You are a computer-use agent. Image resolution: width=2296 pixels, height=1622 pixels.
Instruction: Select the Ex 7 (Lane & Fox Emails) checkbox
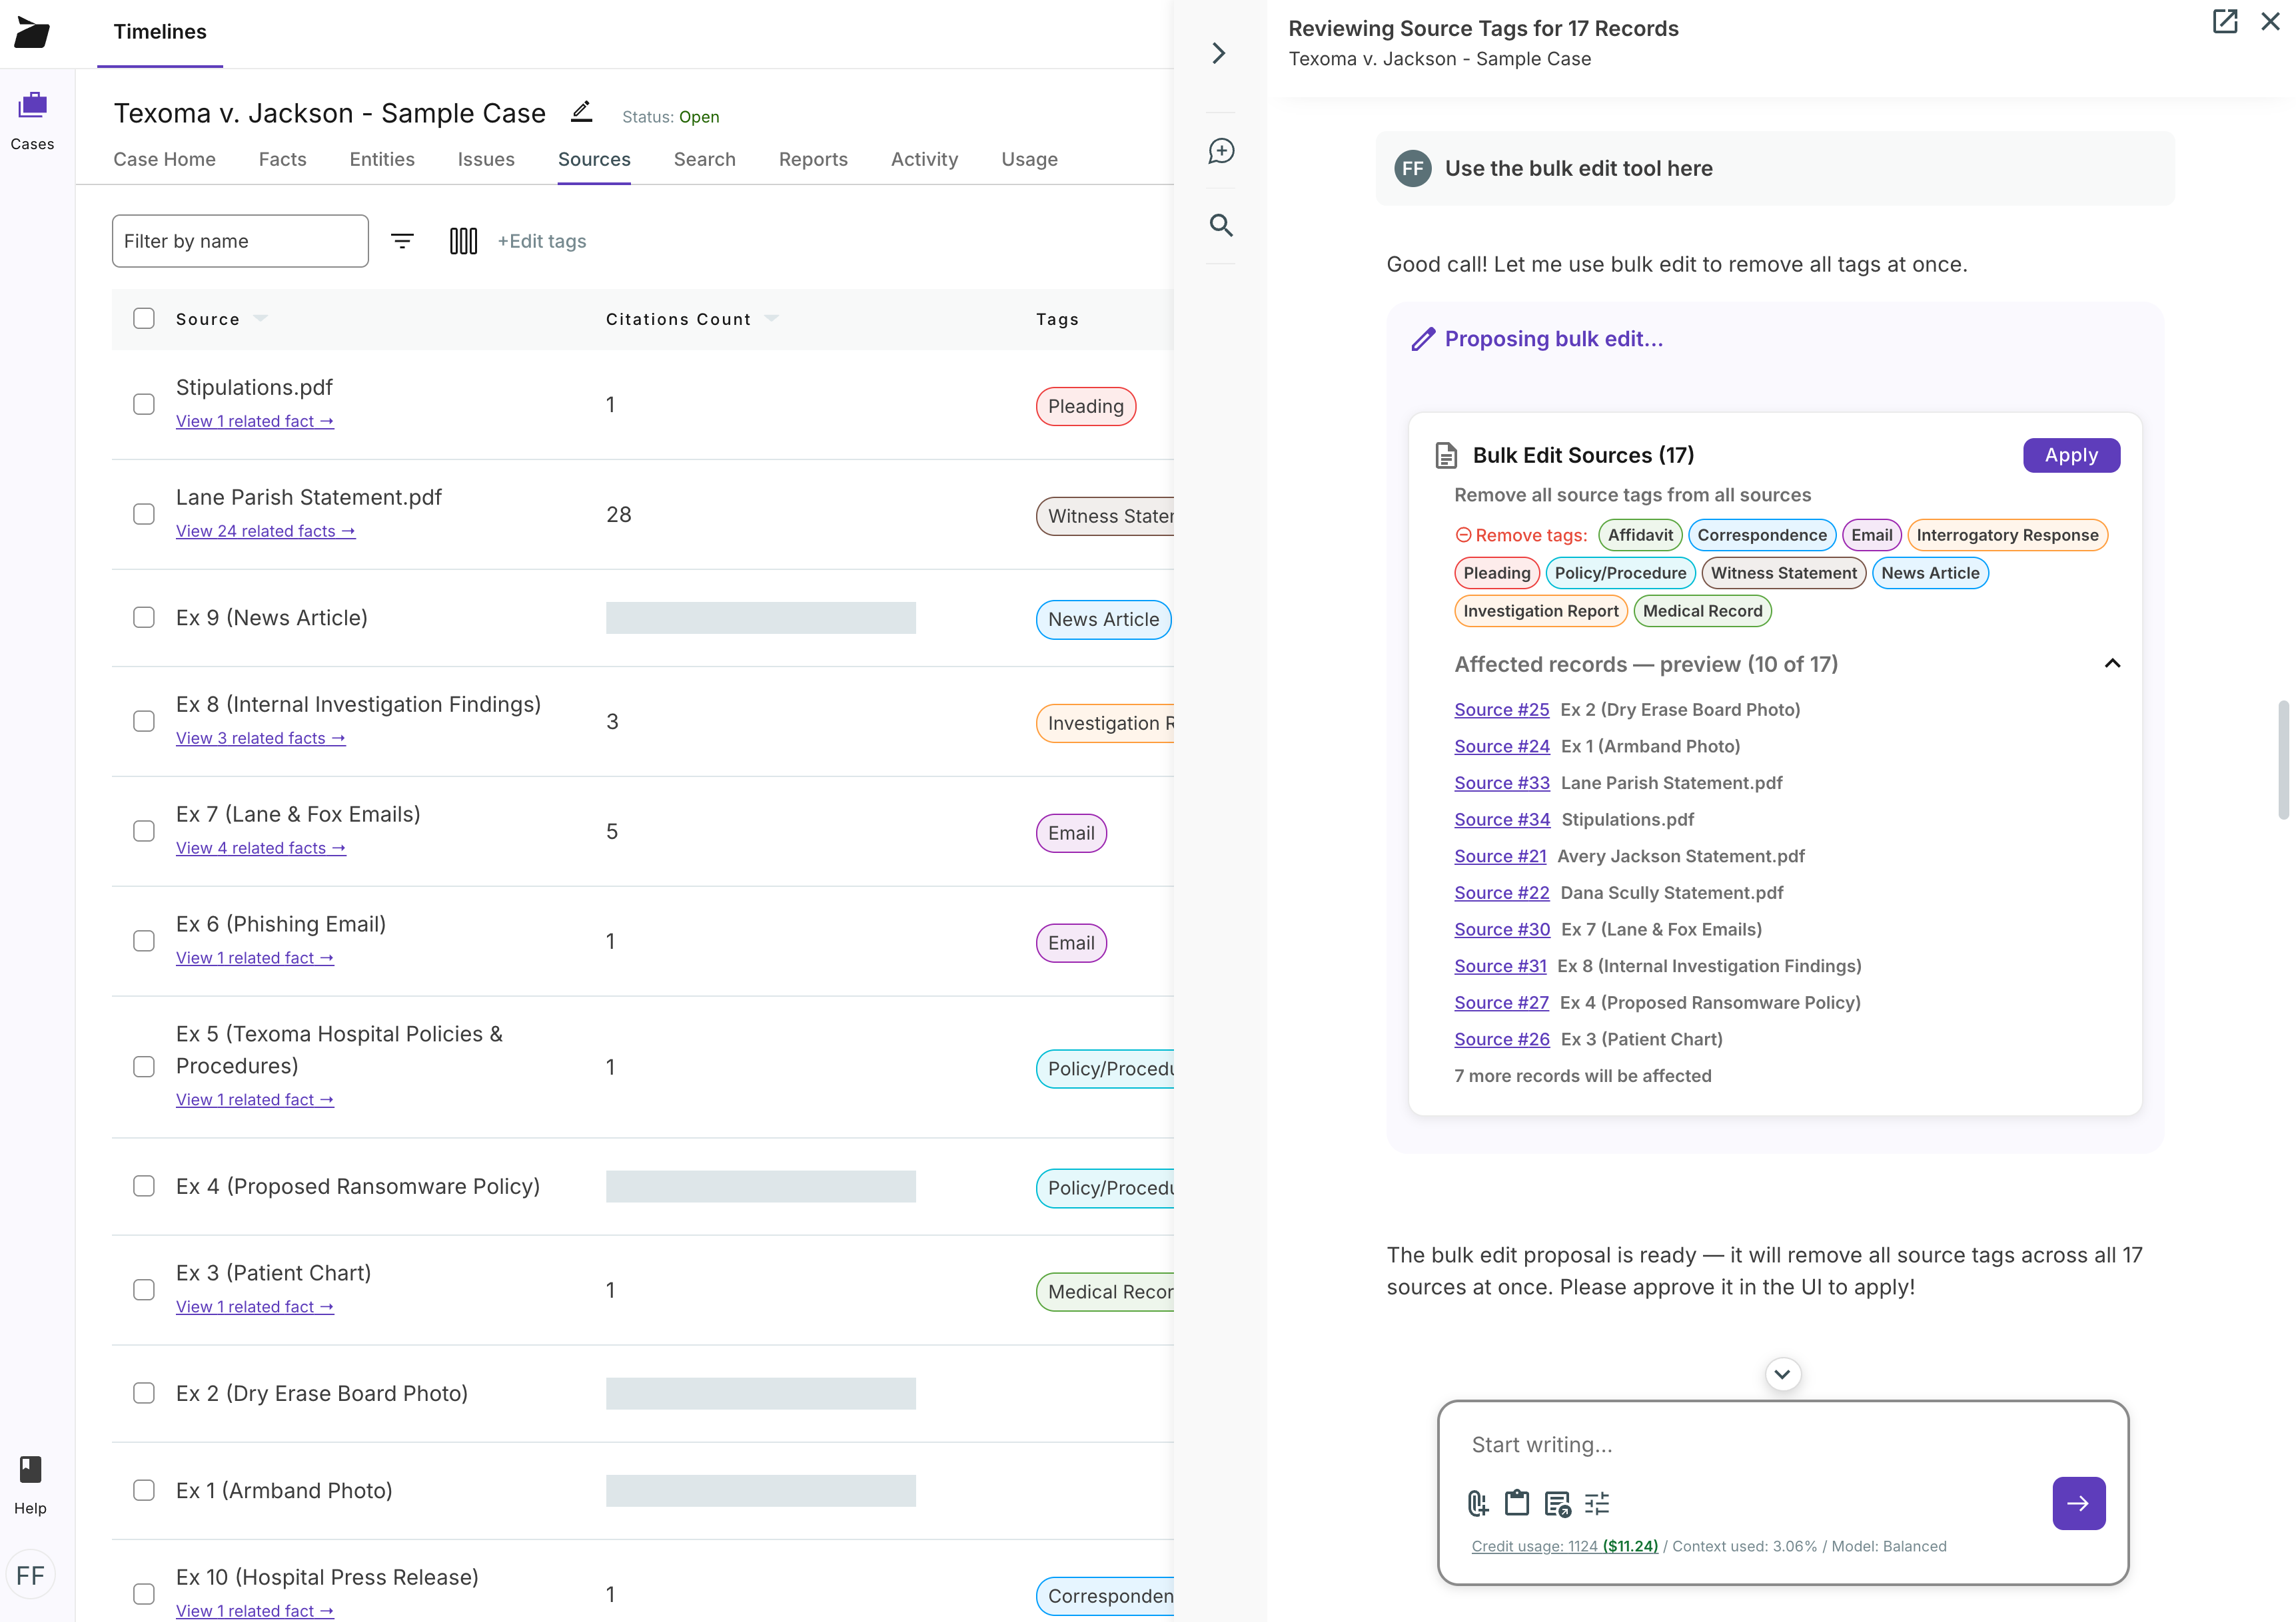point(144,830)
